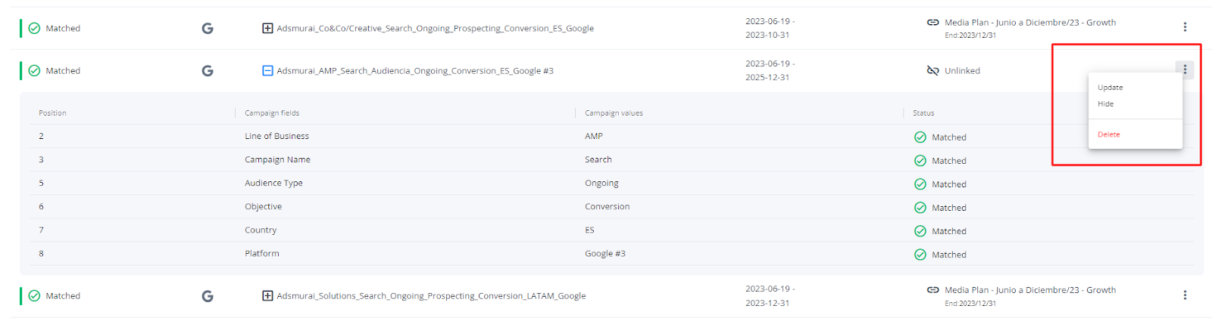Click the link icon next to first Media Plan
This screenshot has width=1212, height=321.
tap(933, 23)
